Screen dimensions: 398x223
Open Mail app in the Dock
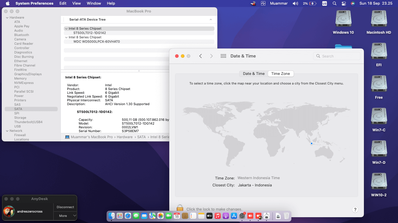(144, 216)
